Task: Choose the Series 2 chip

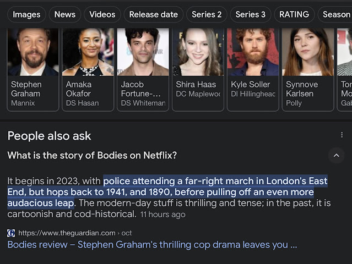Action: 207,14
